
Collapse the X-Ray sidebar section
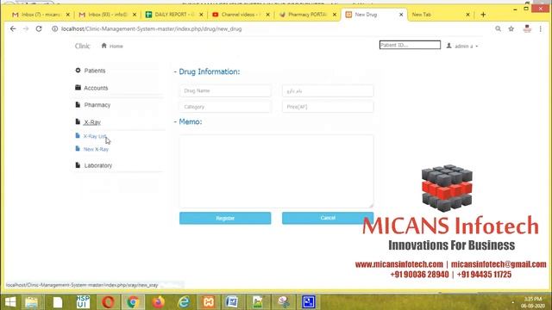tap(92, 122)
